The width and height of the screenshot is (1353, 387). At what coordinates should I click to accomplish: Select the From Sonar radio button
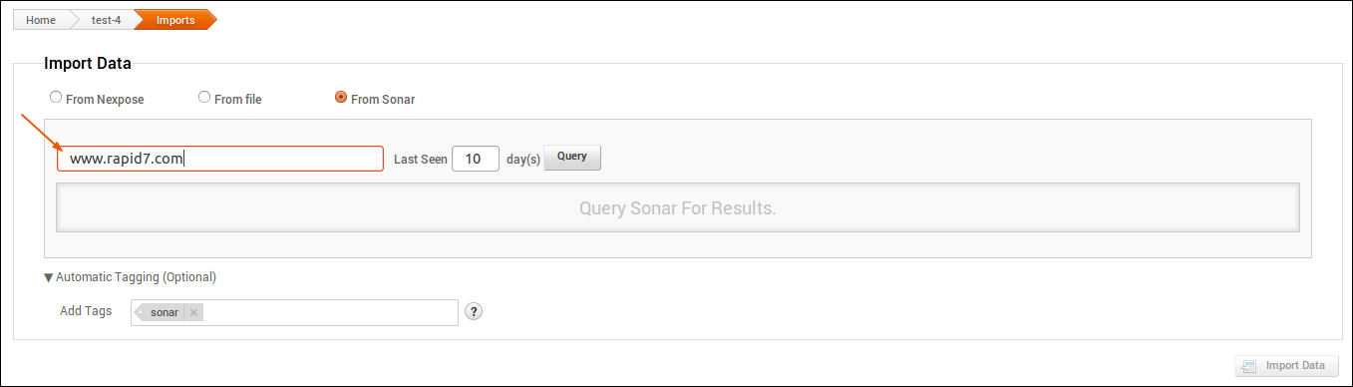click(341, 98)
